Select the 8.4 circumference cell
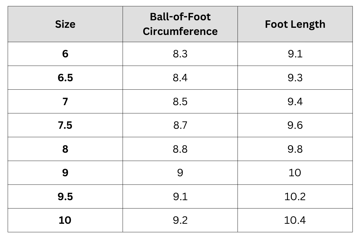Image resolution: width=358 pixels, height=239 pixels. tap(180, 78)
